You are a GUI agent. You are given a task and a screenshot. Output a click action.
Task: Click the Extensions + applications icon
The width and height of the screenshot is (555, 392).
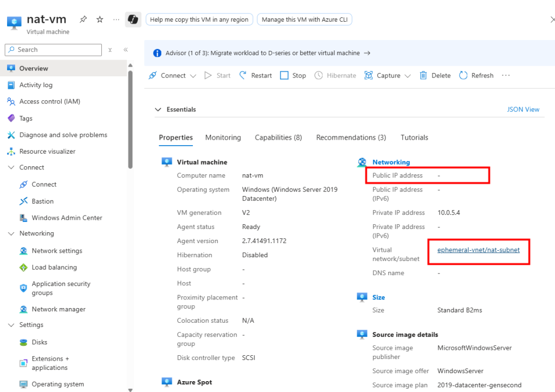pos(24,363)
